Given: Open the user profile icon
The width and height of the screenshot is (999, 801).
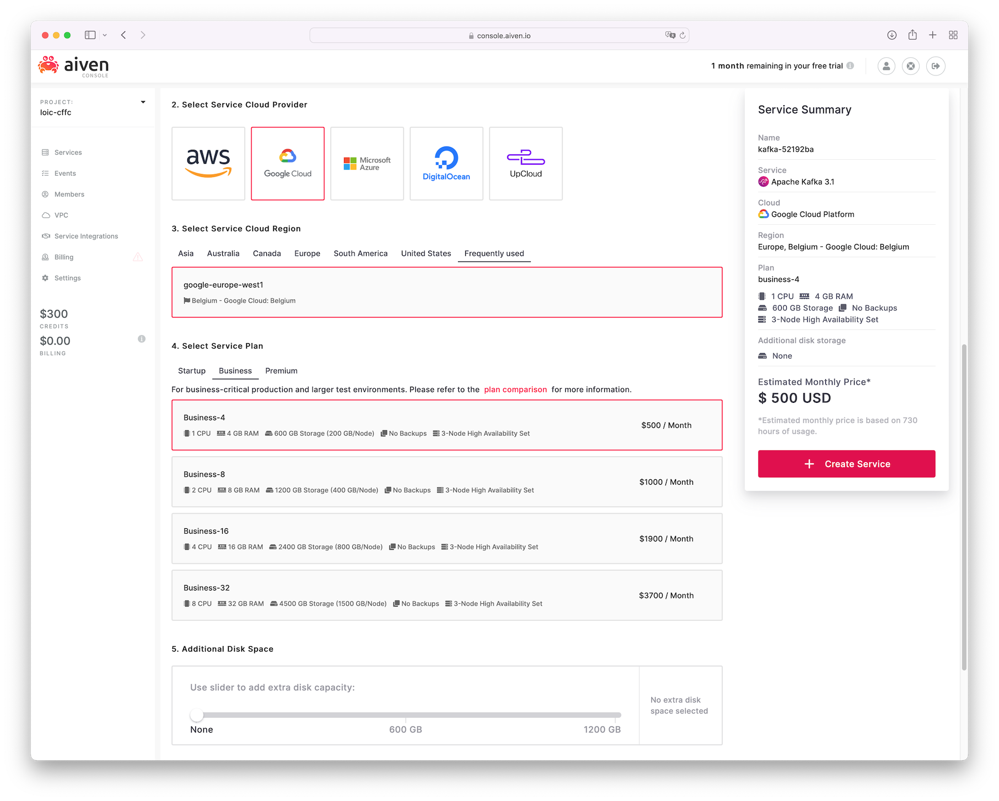Looking at the screenshot, I should (886, 66).
